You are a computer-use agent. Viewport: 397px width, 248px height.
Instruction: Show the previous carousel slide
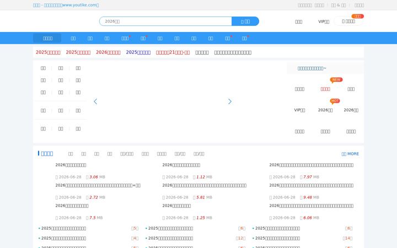coord(95,101)
